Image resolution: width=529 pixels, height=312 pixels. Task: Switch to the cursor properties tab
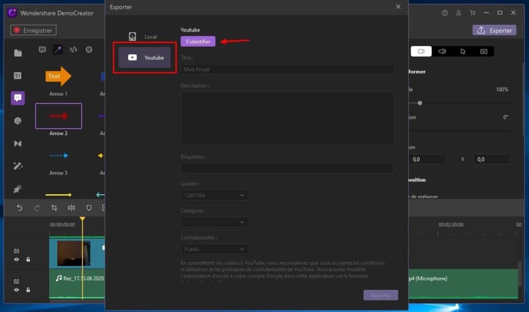463,51
